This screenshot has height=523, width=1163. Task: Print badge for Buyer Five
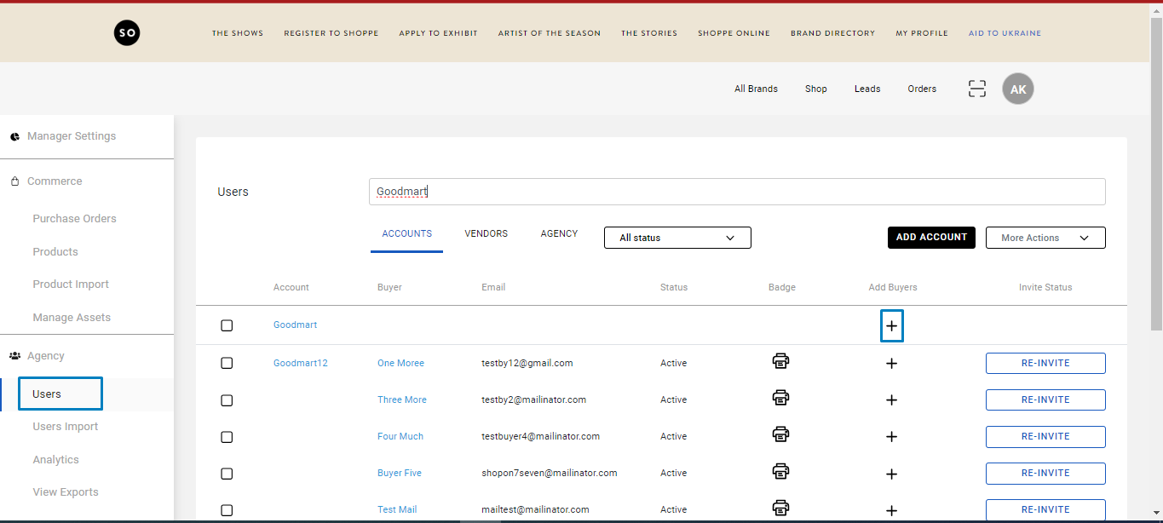click(780, 471)
